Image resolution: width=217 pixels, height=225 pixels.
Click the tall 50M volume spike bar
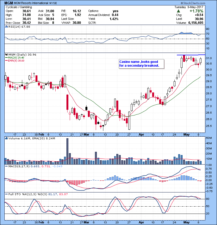pos(67,151)
